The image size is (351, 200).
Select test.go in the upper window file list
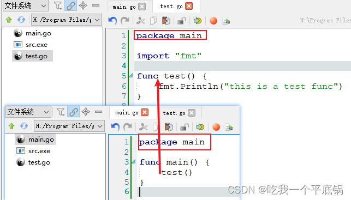point(32,56)
